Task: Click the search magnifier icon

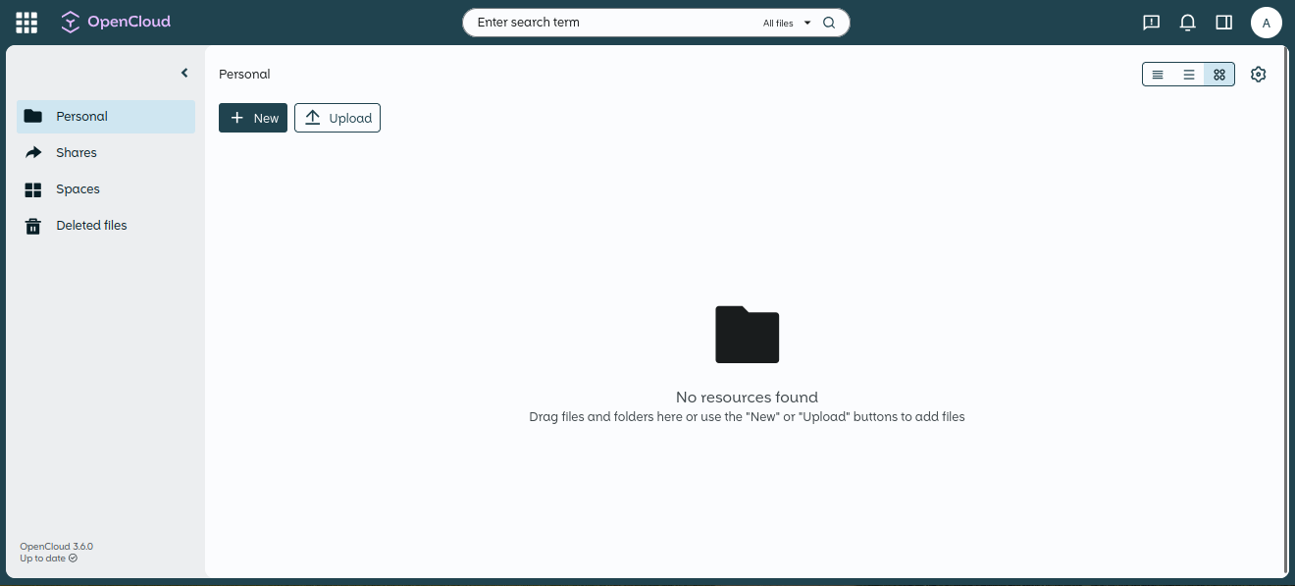Action: [829, 22]
